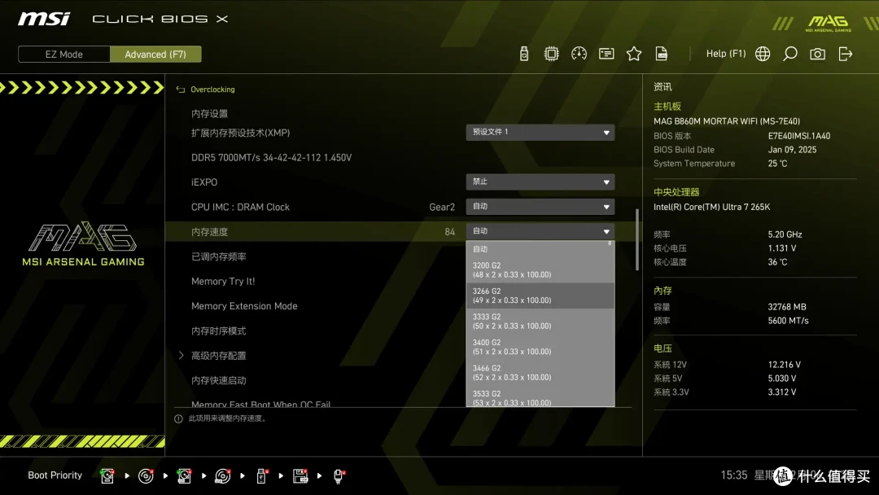Click Boot Priority label
The height and width of the screenshot is (495, 879).
(55, 475)
